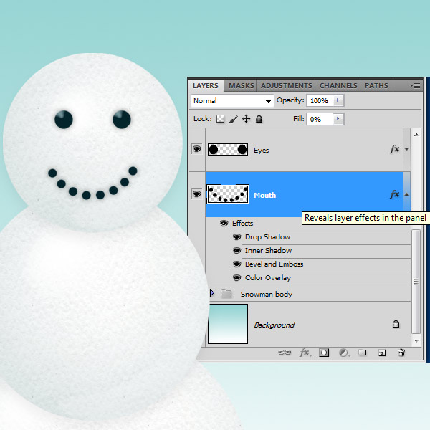Open the Normal blend mode dropdown
The width and height of the screenshot is (430, 430).
[x=232, y=101]
